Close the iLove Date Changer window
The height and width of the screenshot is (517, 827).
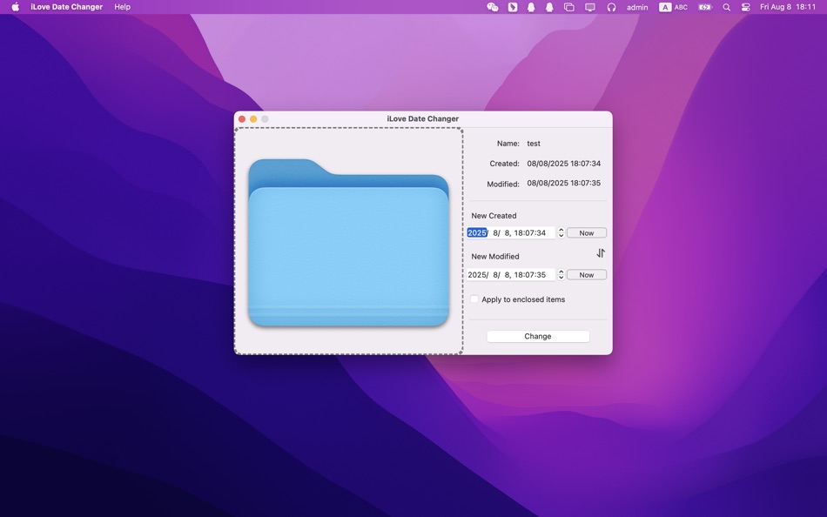(x=242, y=119)
